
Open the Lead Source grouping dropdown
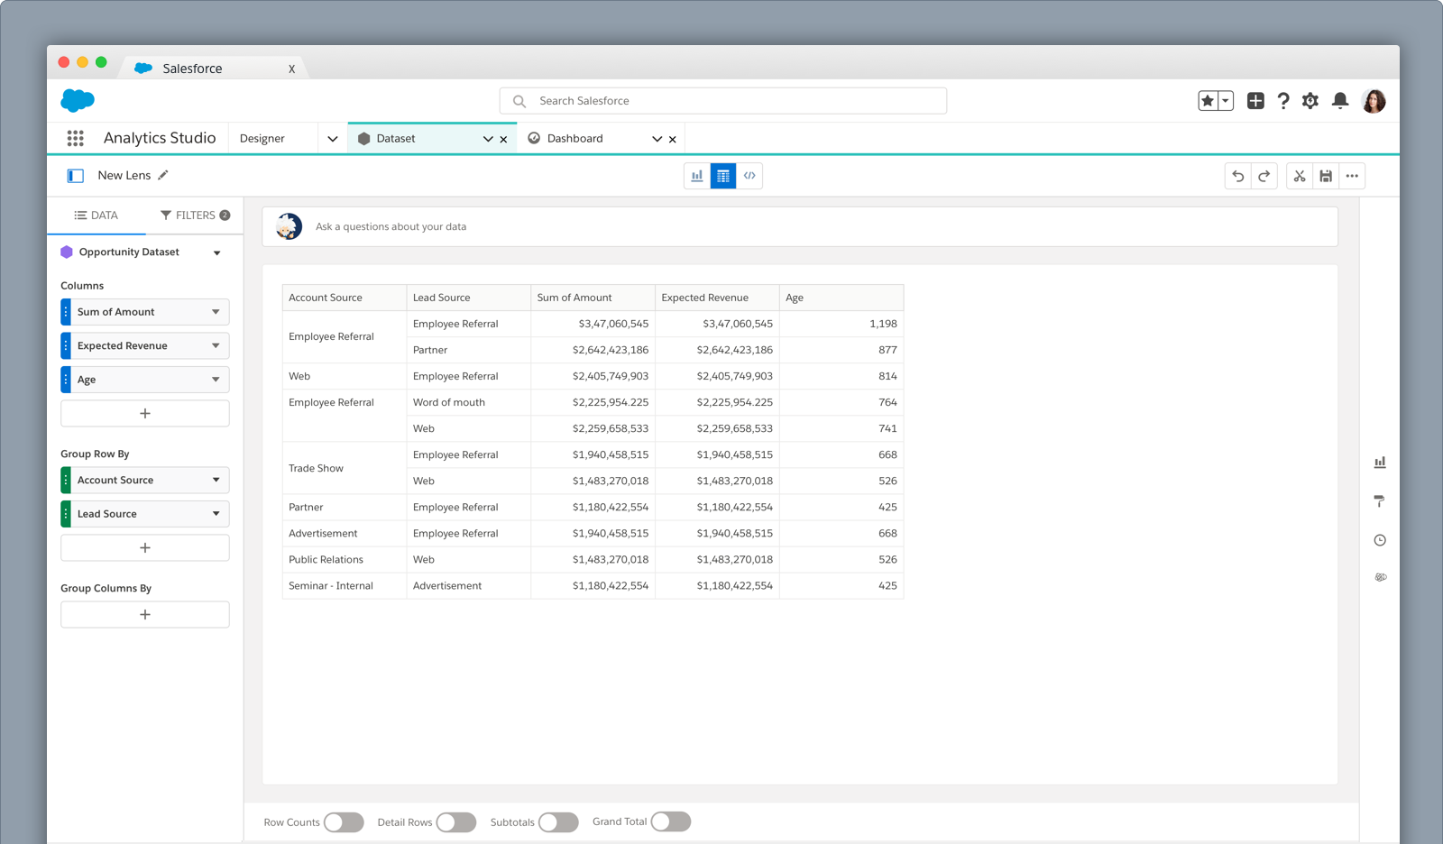coord(216,514)
